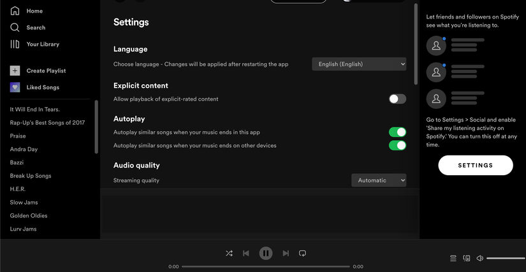Click the Your Library shelves icon
Screen dimensions: 526x272
15,44
